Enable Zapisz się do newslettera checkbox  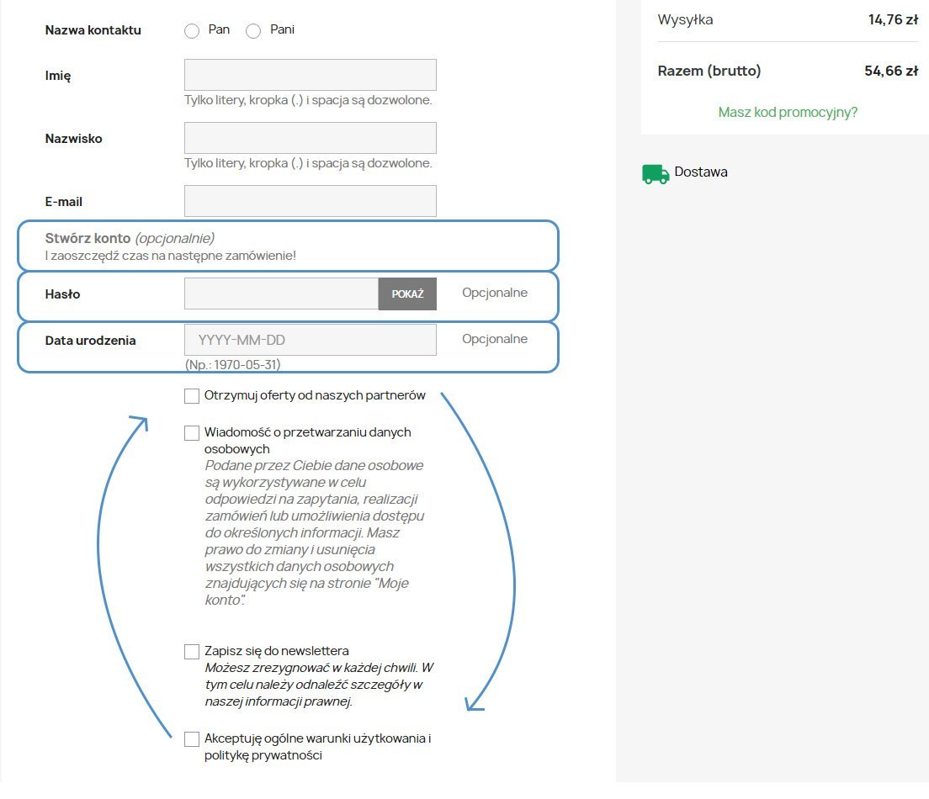(191, 652)
